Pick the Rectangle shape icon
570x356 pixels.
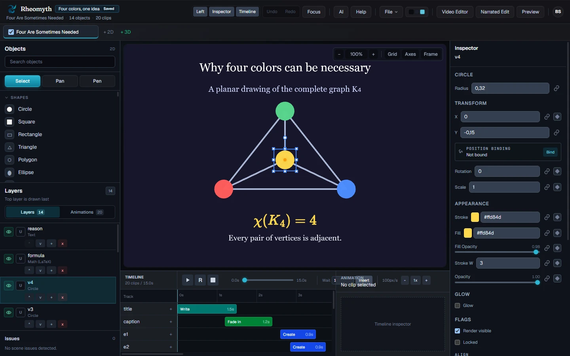[9, 134]
